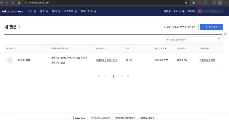Select the 운영채널 @색감여행자의 예술 이야기 text
This screenshot has height=120, width=229.
69,58
